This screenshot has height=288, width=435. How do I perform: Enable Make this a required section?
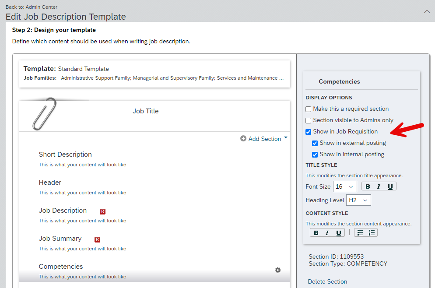308,109
